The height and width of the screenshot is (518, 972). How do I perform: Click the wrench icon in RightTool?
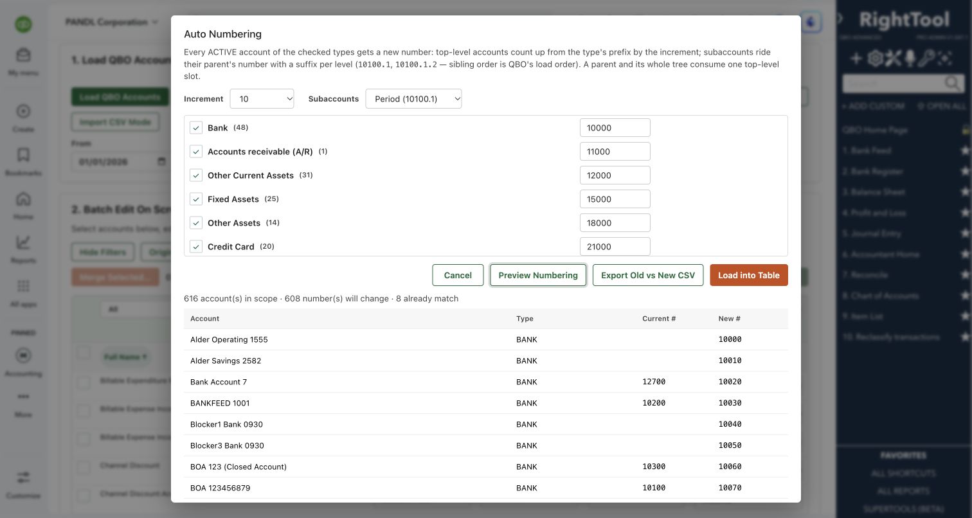926,58
